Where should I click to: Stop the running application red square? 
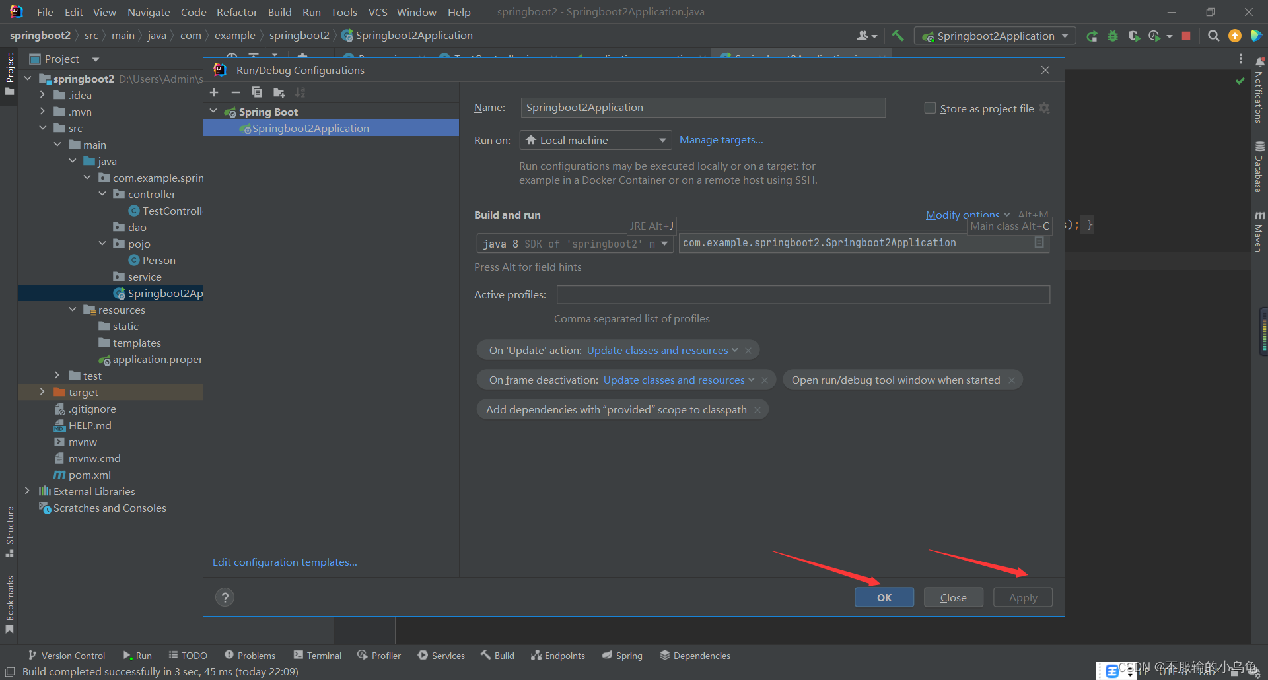pyautogui.click(x=1186, y=36)
